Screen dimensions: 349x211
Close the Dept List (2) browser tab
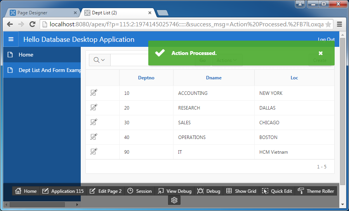150,13
